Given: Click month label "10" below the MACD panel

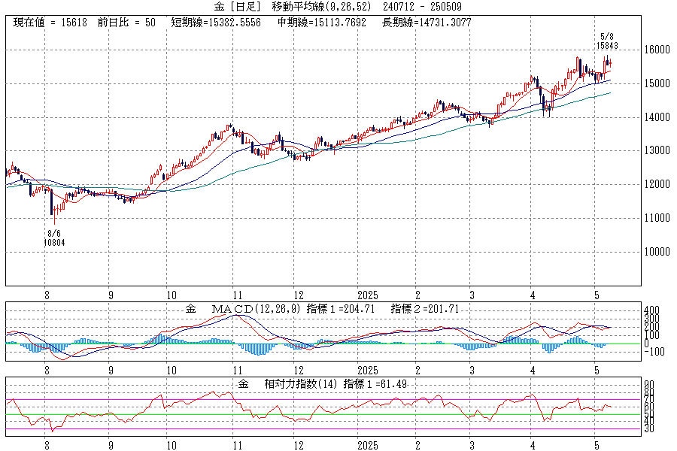Looking at the screenshot, I should (x=172, y=371).
